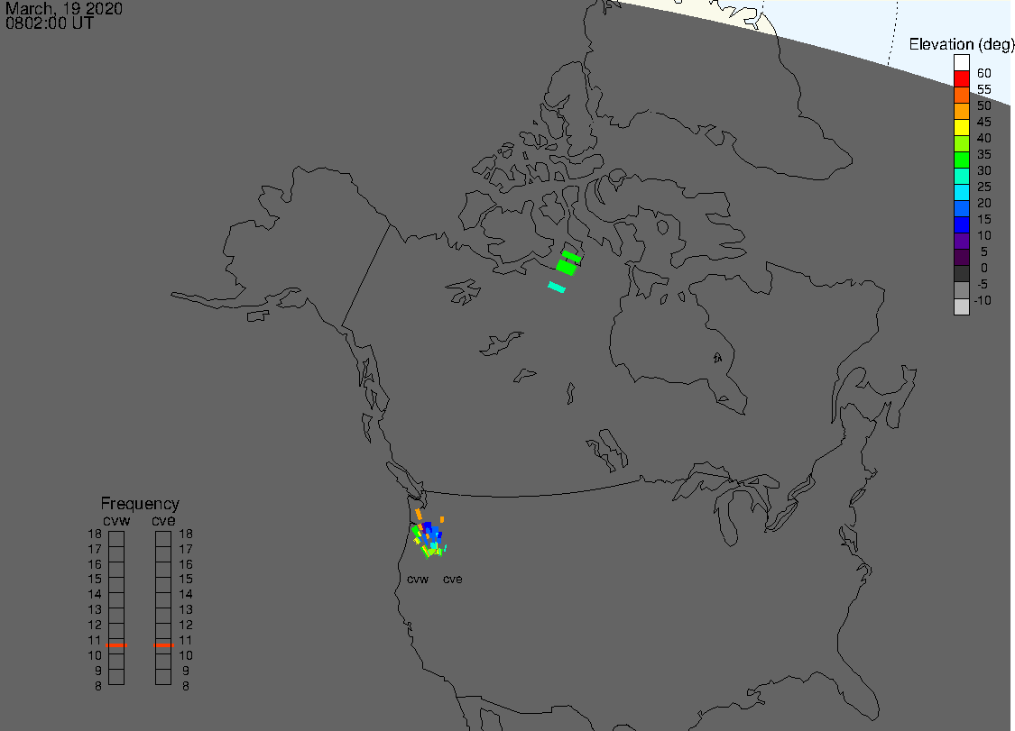Click "8" on the cve frequency scale
This screenshot has width=1015, height=731.
tap(186, 686)
